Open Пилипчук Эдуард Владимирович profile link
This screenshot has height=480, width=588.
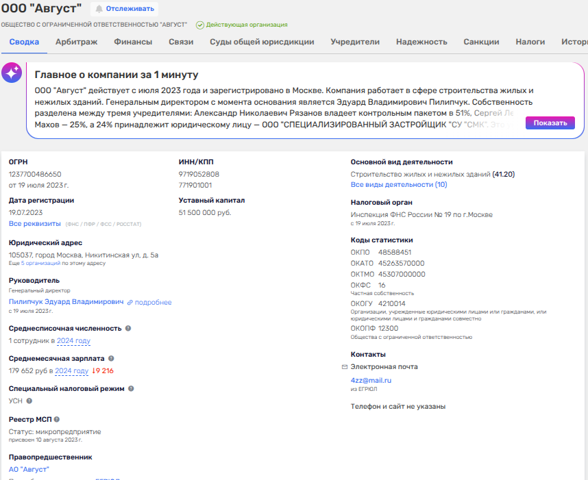click(x=66, y=302)
